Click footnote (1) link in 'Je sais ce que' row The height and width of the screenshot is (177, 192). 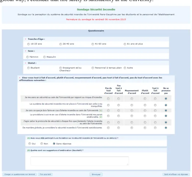[x=101, y=110]
